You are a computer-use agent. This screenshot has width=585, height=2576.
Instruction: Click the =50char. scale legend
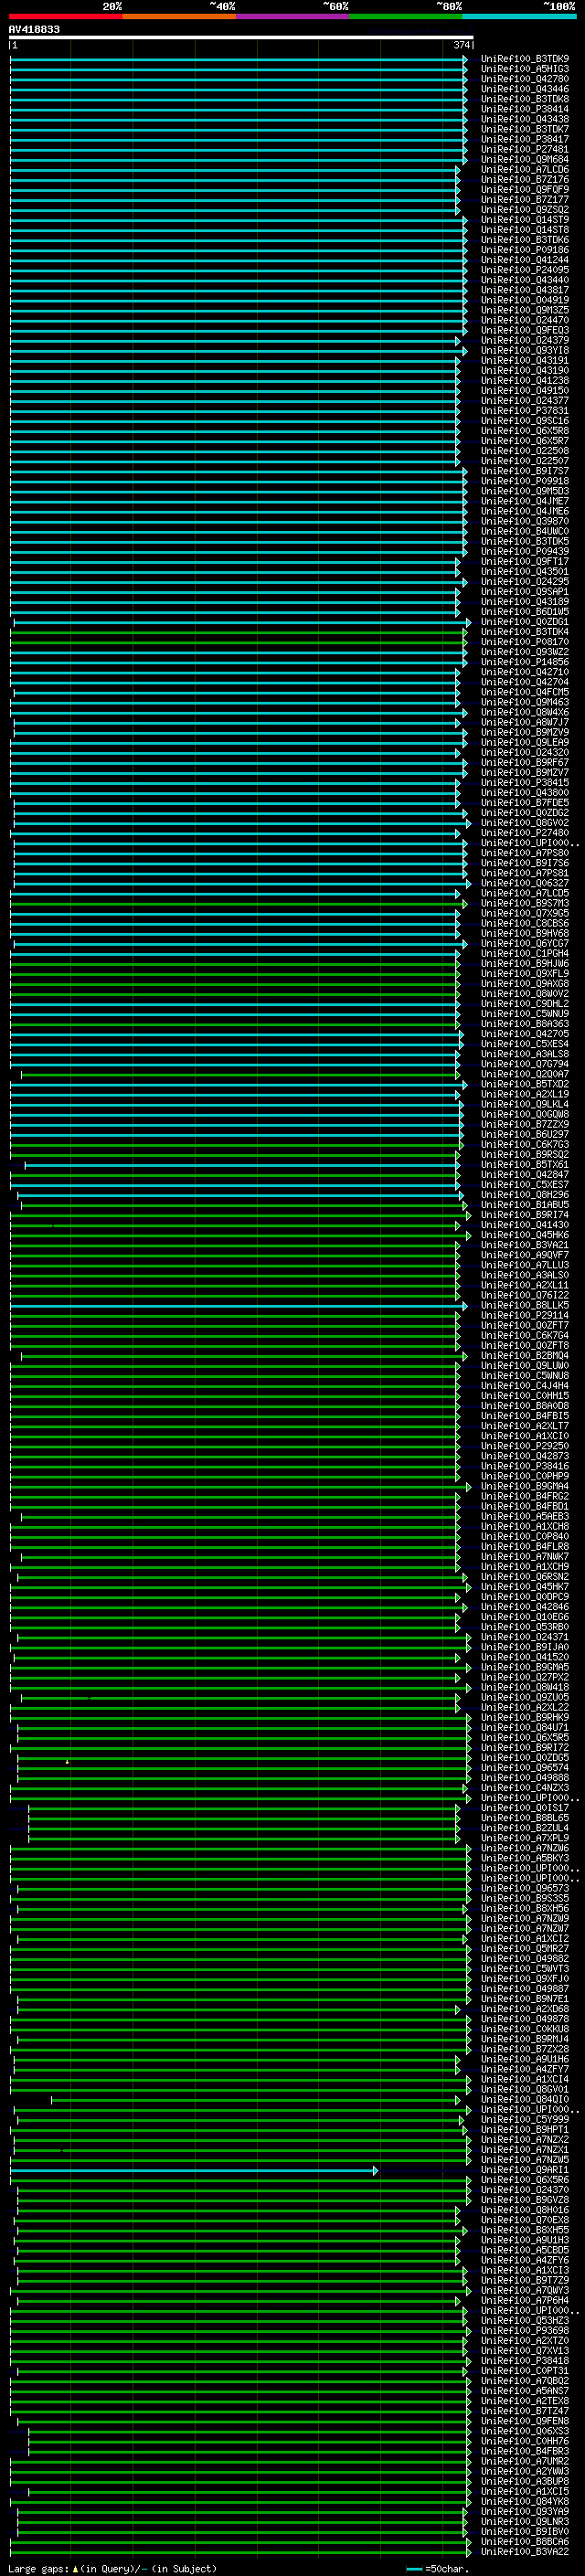pyautogui.click(x=438, y=2568)
